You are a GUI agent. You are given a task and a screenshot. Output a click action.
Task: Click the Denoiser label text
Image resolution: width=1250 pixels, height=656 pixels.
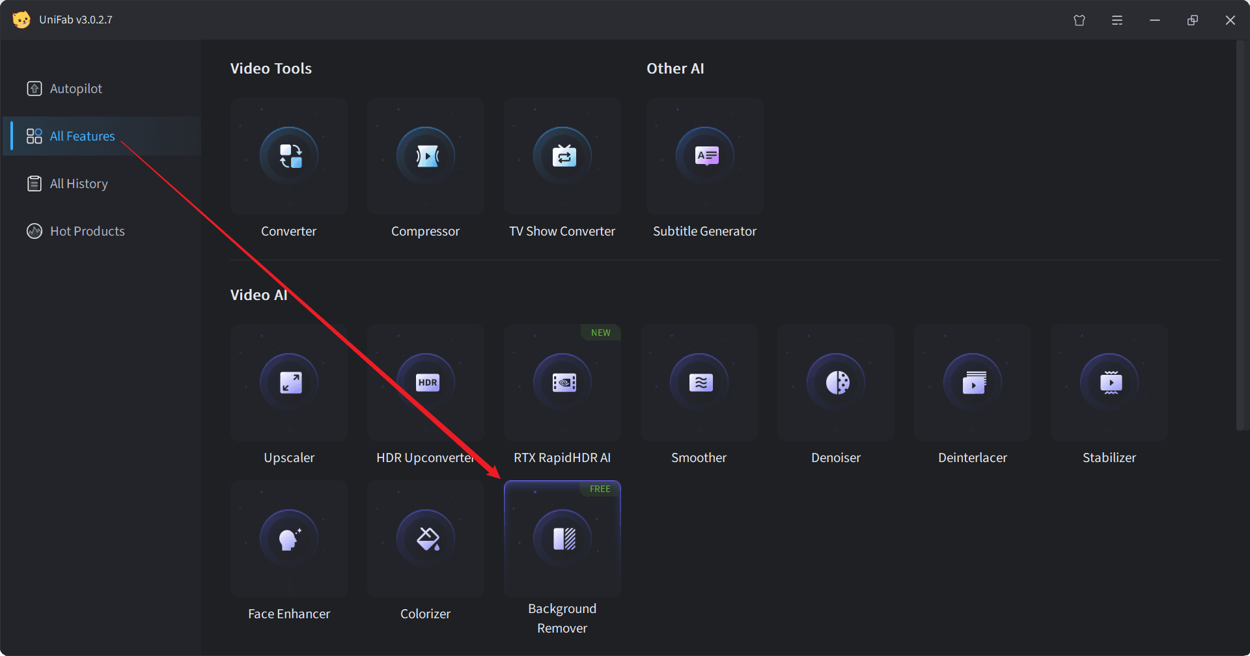836,458
